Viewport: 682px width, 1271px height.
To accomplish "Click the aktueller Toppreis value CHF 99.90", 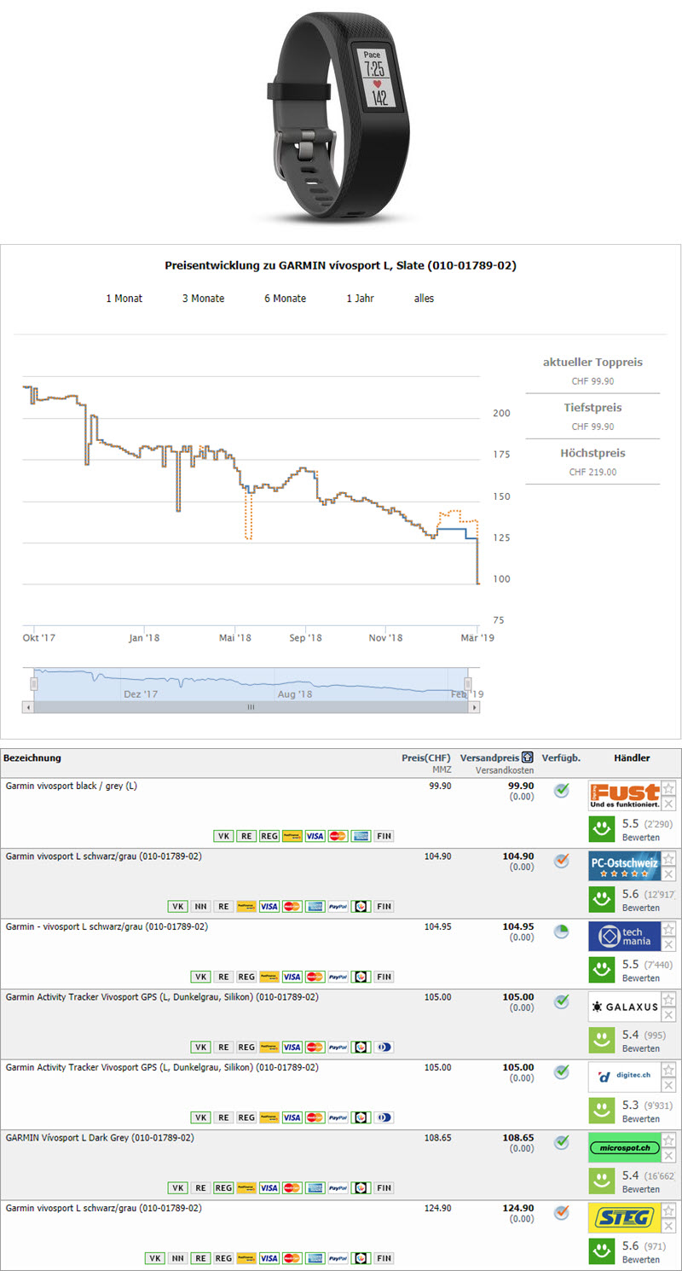I will [x=592, y=381].
